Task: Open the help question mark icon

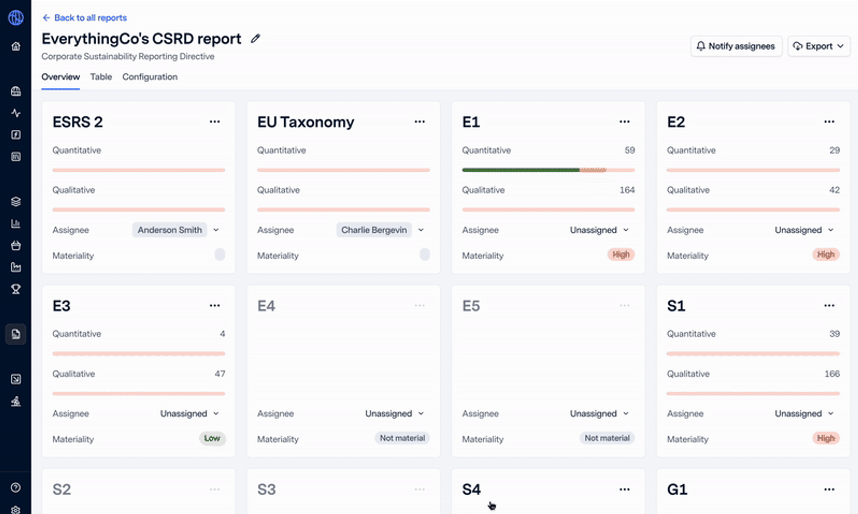Action: (16, 487)
